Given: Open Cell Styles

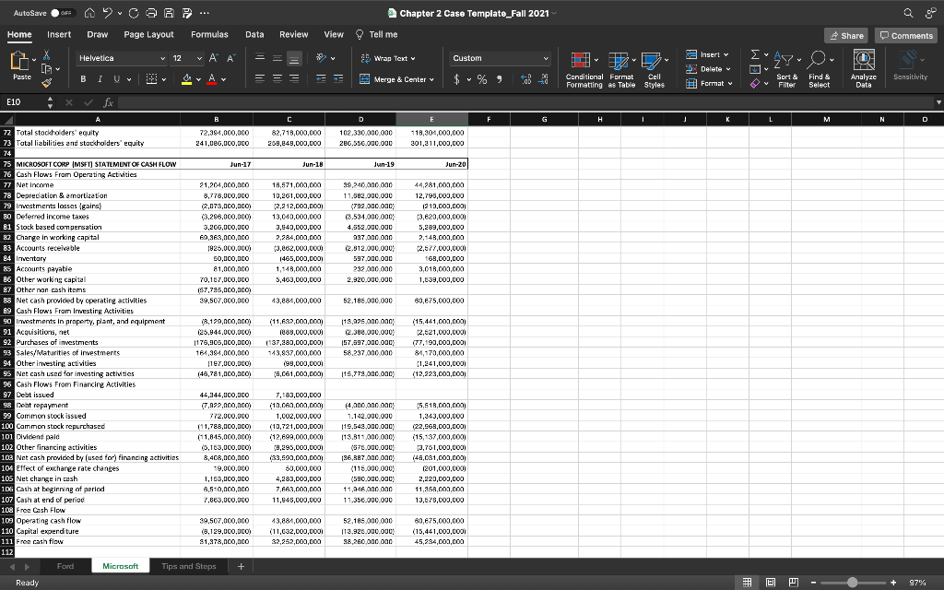Looking at the screenshot, I should click(x=654, y=70).
